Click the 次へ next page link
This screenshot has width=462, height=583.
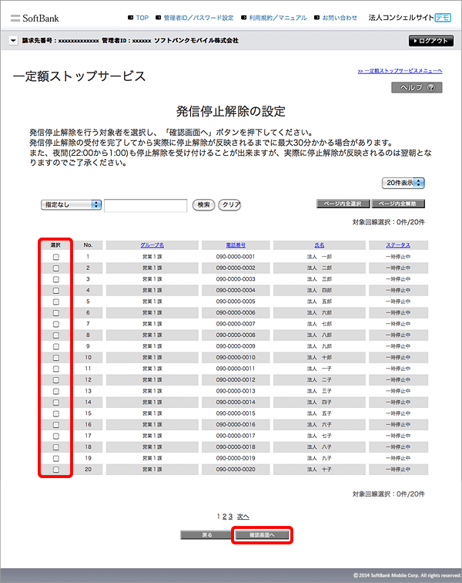point(243,517)
